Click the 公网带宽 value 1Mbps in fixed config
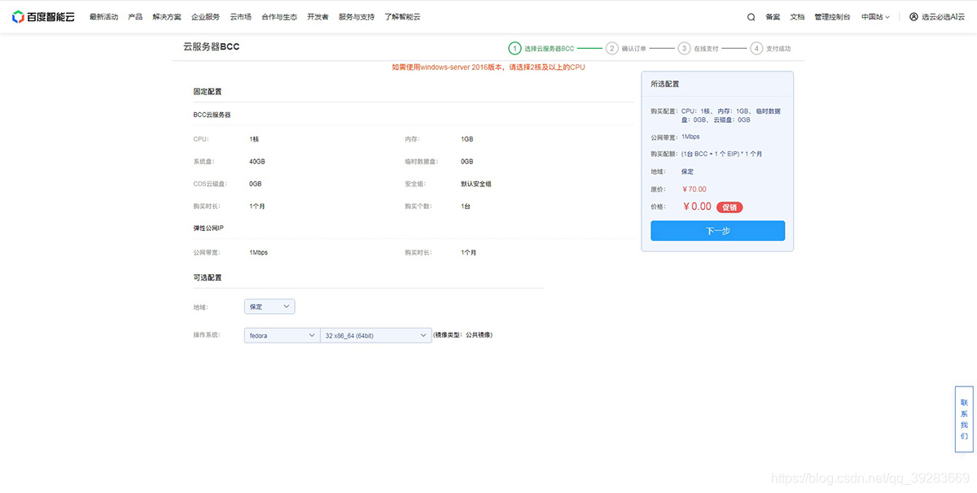This screenshot has height=493, width=977. [258, 252]
